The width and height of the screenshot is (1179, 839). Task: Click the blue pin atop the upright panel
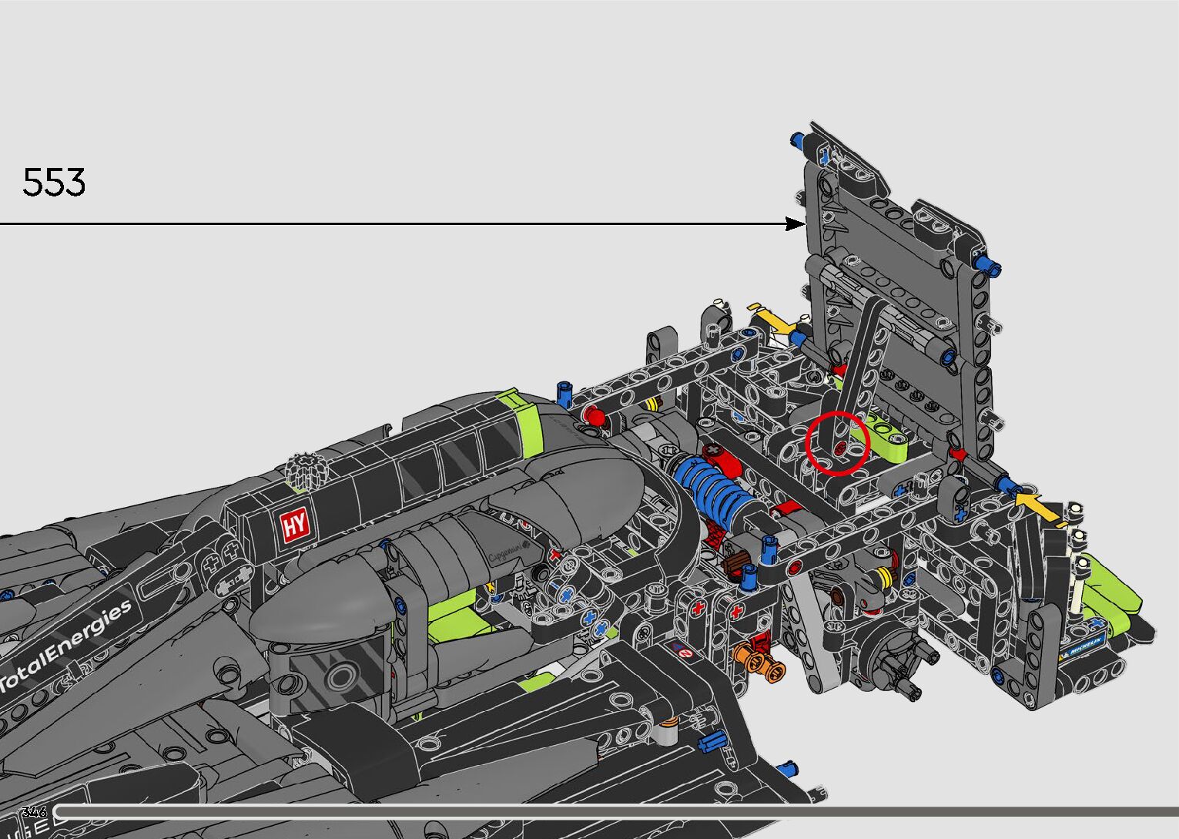pyautogui.click(x=798, y=139)
